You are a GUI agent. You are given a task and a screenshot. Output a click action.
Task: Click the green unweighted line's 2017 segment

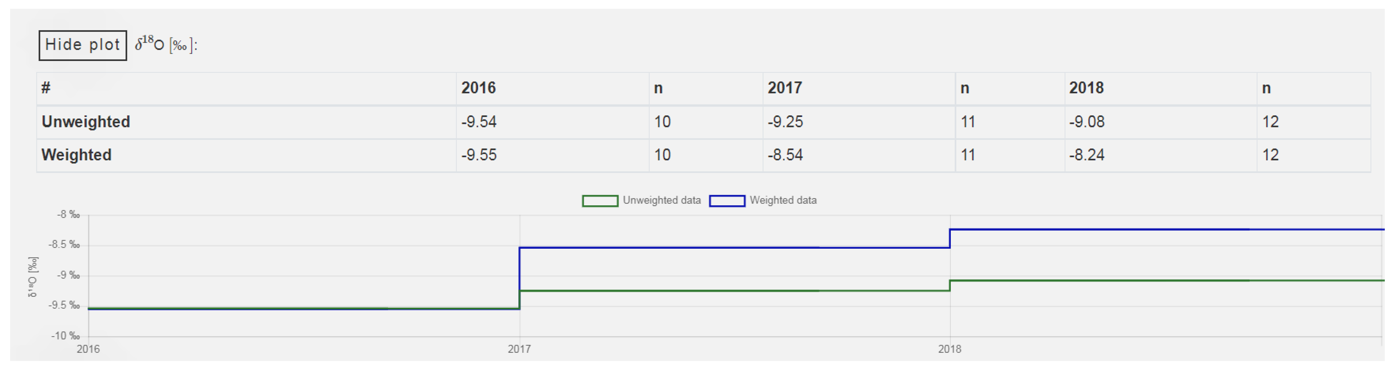[x=730, y=291]
